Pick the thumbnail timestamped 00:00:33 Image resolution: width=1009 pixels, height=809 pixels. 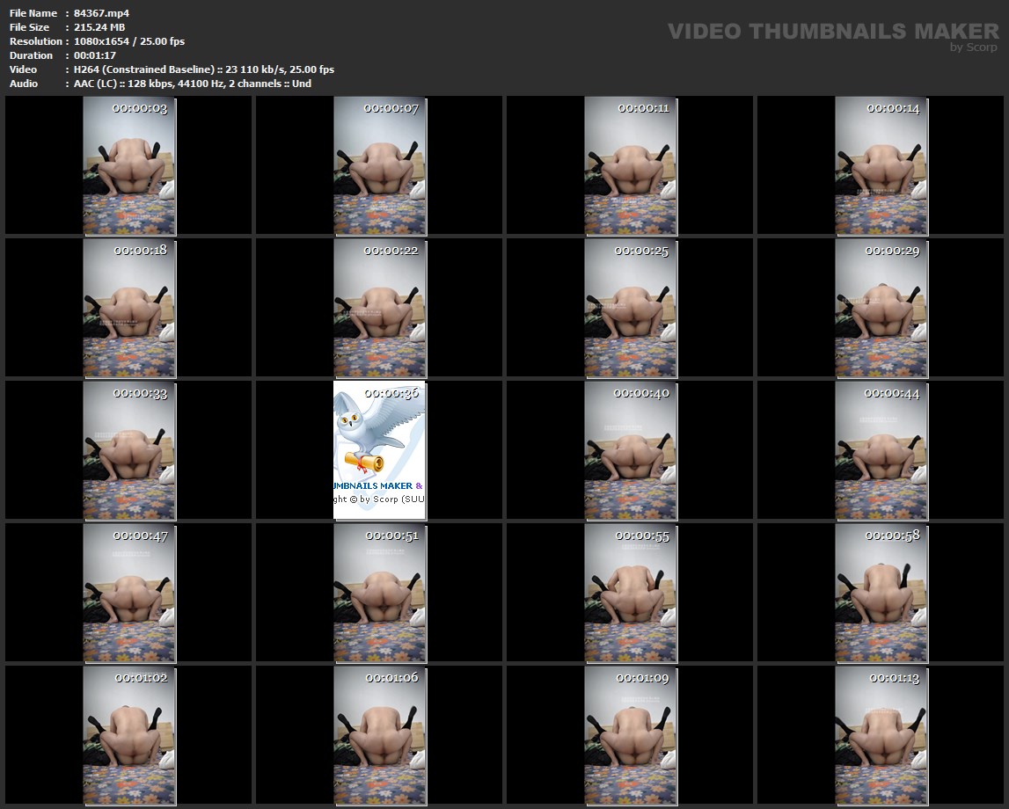tap(129, 451)
